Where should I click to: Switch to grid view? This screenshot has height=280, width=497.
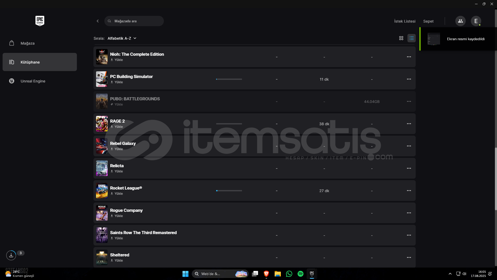tap(401, 38)
